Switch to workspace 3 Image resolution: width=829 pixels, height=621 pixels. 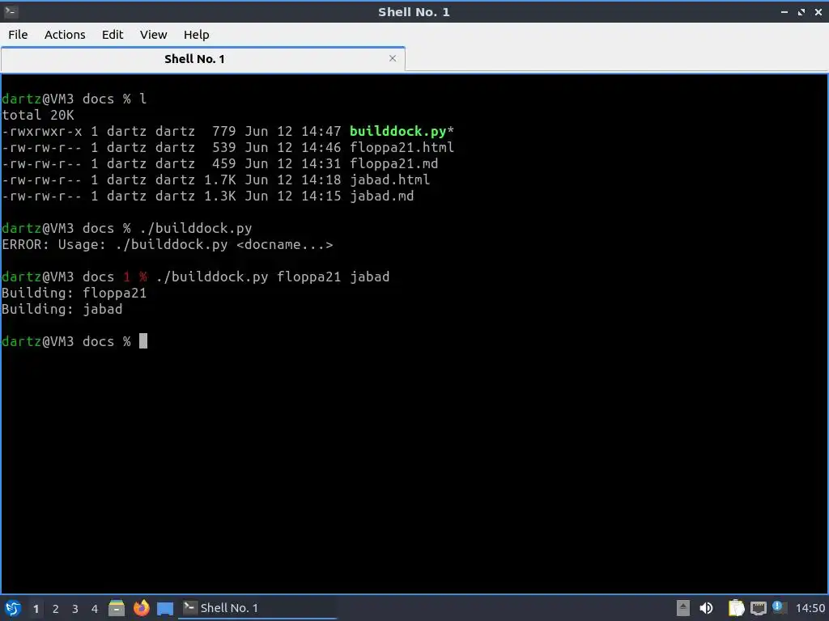[x=75, y=609]
